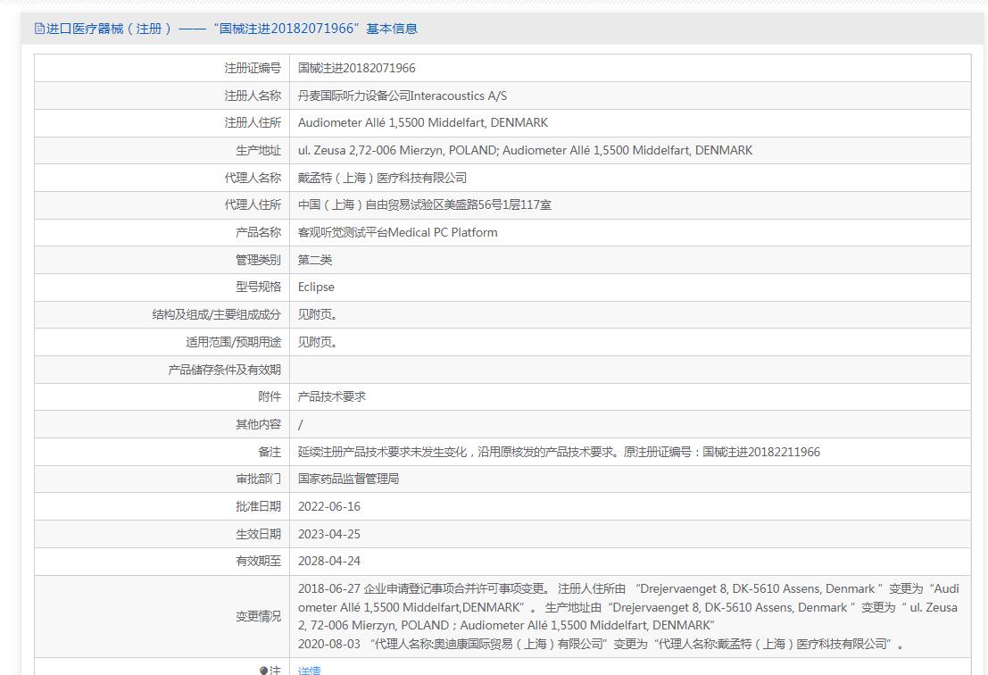Click the 2018-06-27 change record text

629,607
